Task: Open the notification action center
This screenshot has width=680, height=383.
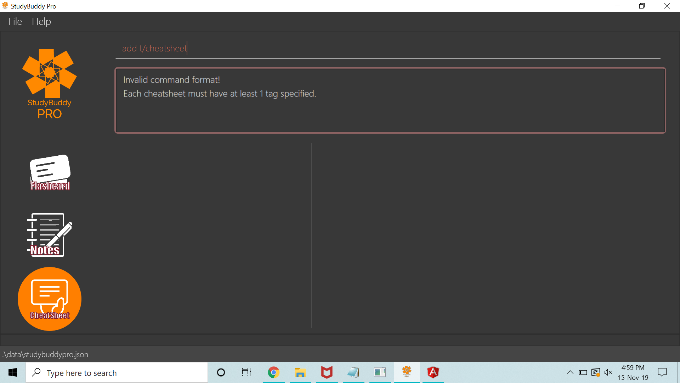Action: (x=662, y=372)
